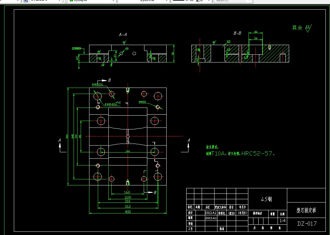Open the ByBlock linetype dropdown
This screenshot has height=235, width=330.
(x=144, y=1)
